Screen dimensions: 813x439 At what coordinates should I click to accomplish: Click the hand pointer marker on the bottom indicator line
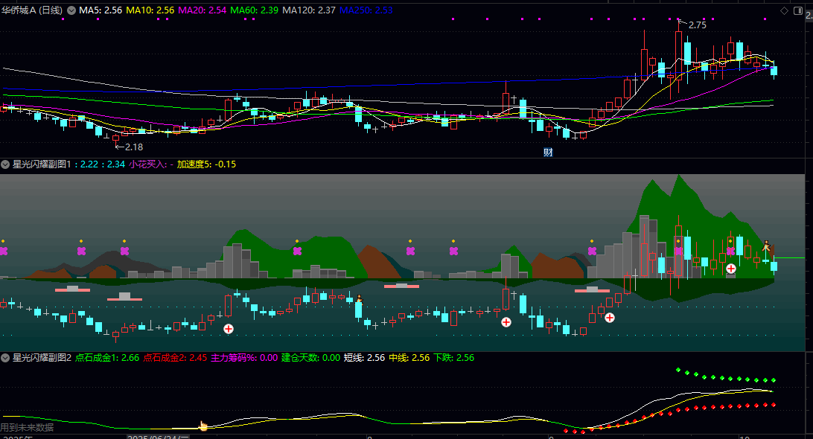203,426
